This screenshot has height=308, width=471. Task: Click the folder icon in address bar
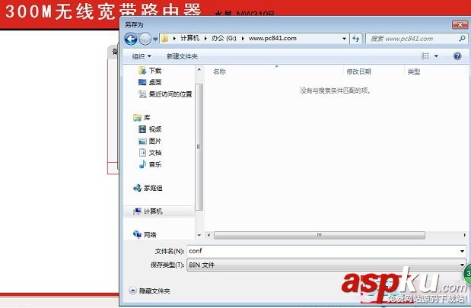(164, 39)
